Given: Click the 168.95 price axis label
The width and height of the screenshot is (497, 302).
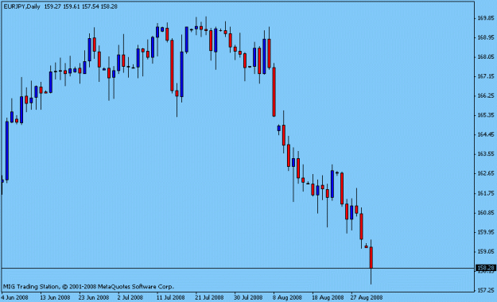Looking at the screenshot, I should click(486, 37).
